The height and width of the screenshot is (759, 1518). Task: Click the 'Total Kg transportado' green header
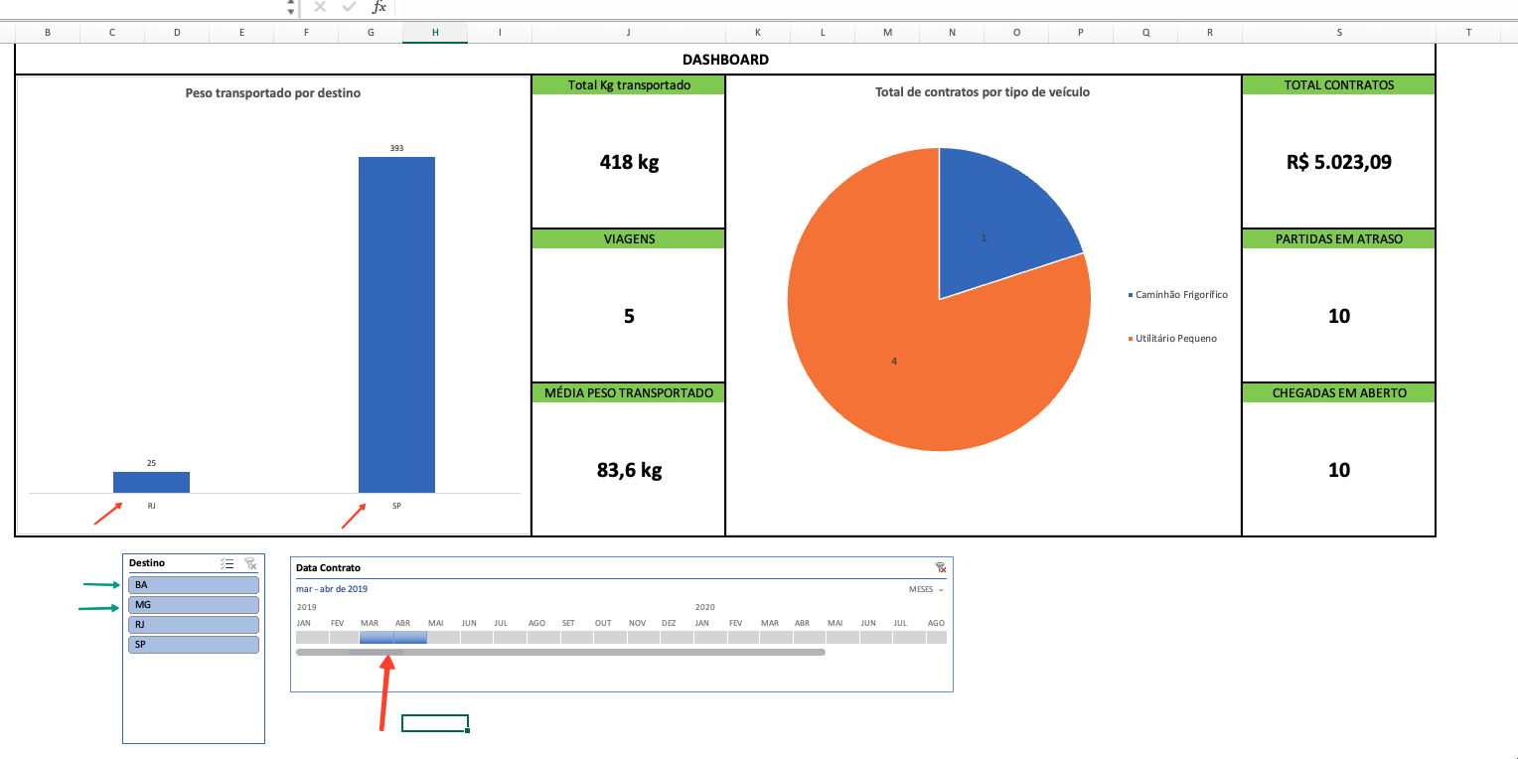[x=629, y=85]
